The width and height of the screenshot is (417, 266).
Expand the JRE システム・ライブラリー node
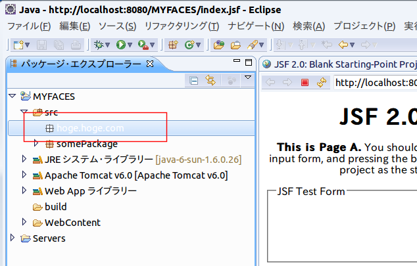[x=24, y=159]
